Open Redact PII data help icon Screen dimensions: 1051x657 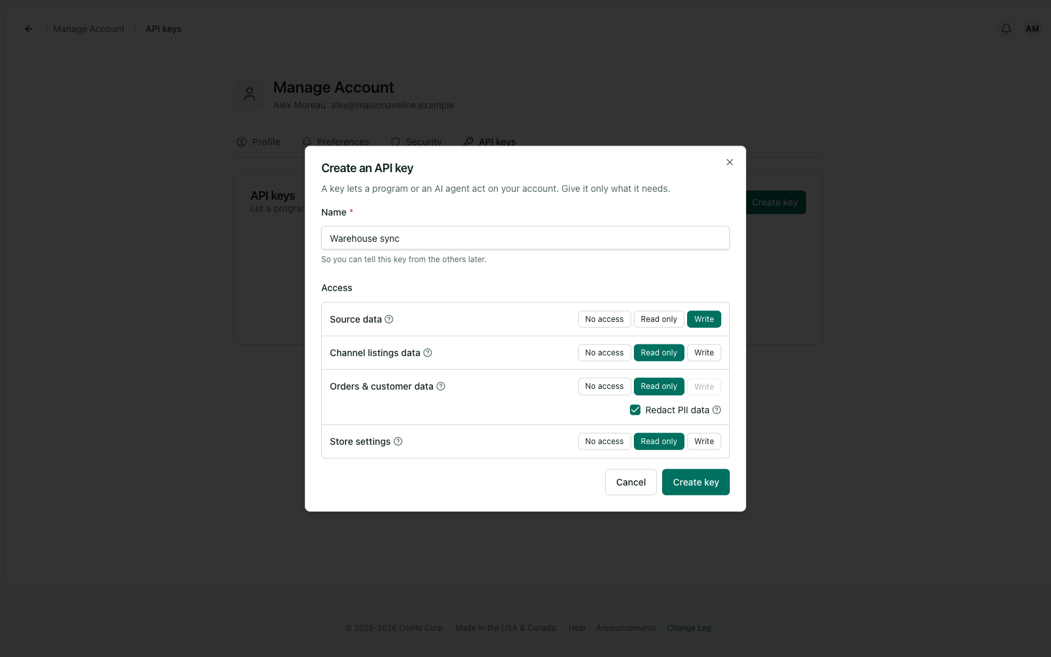click(717, 410)
